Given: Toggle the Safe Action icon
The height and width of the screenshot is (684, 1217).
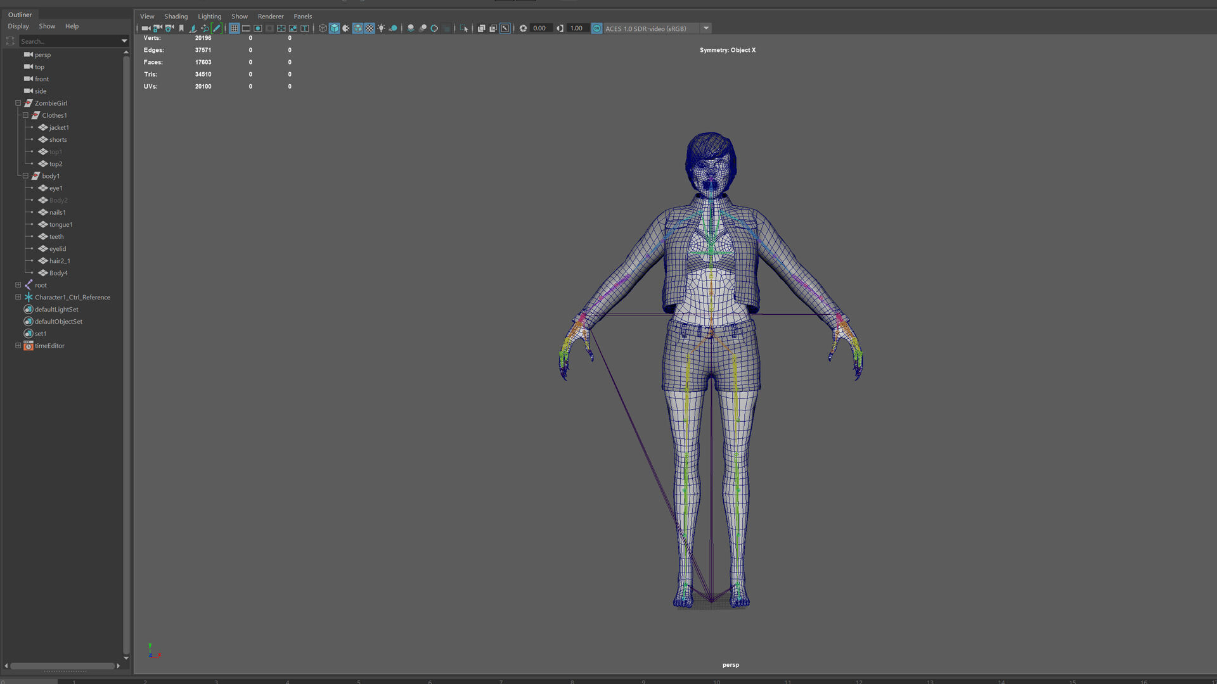Looking at the screenshot, I should (293, 28).
